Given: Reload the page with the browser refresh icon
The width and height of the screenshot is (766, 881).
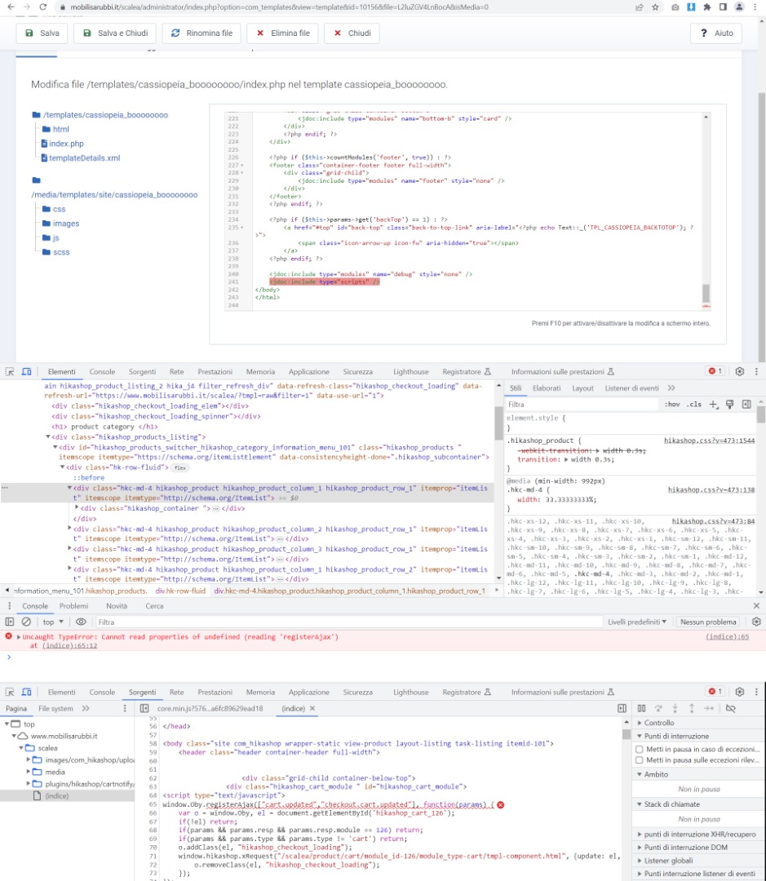Looking at the screenshot, I should point(42,7).
